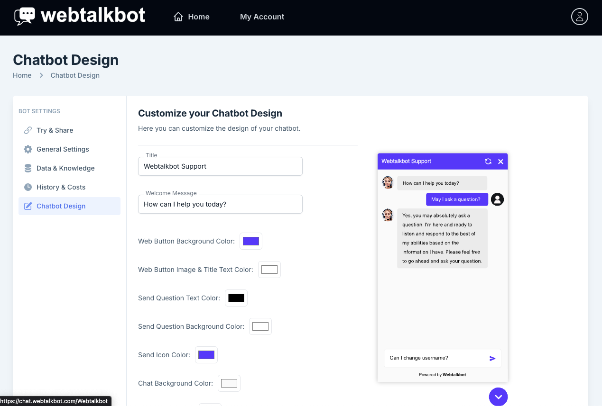Image resolution: width=602 pixels, height=406 pixels.
Task: Pick Chat Background Color swatch
Action: click(x=229, y=383)
